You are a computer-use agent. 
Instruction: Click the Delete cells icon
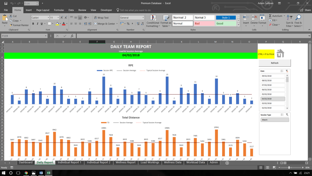pyautogui.click(x=254, y=18)
